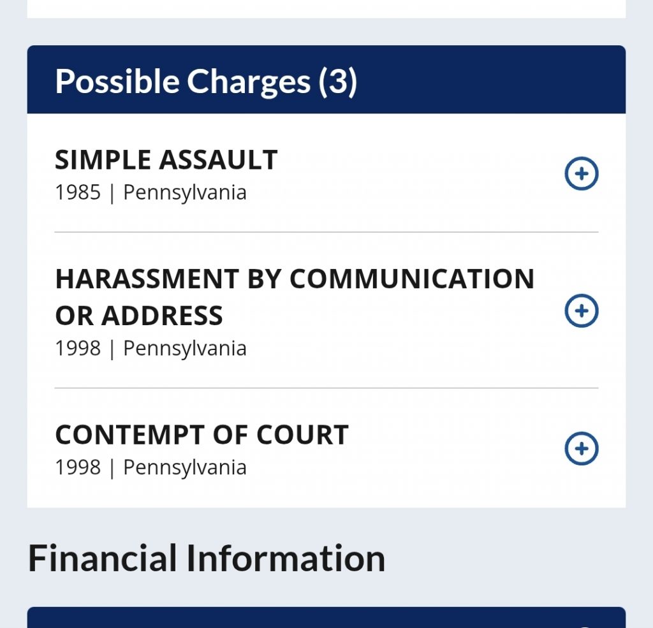Click the Financial Information section heading

tap(207, 558)
